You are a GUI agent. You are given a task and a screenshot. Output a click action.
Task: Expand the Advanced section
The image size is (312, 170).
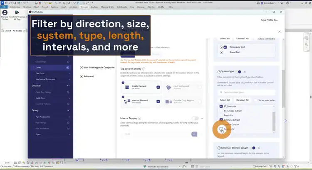[x=82, y=76]
